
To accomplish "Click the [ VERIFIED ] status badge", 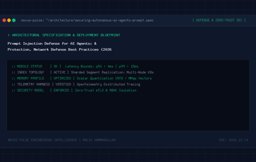I will tap(63, 84).
